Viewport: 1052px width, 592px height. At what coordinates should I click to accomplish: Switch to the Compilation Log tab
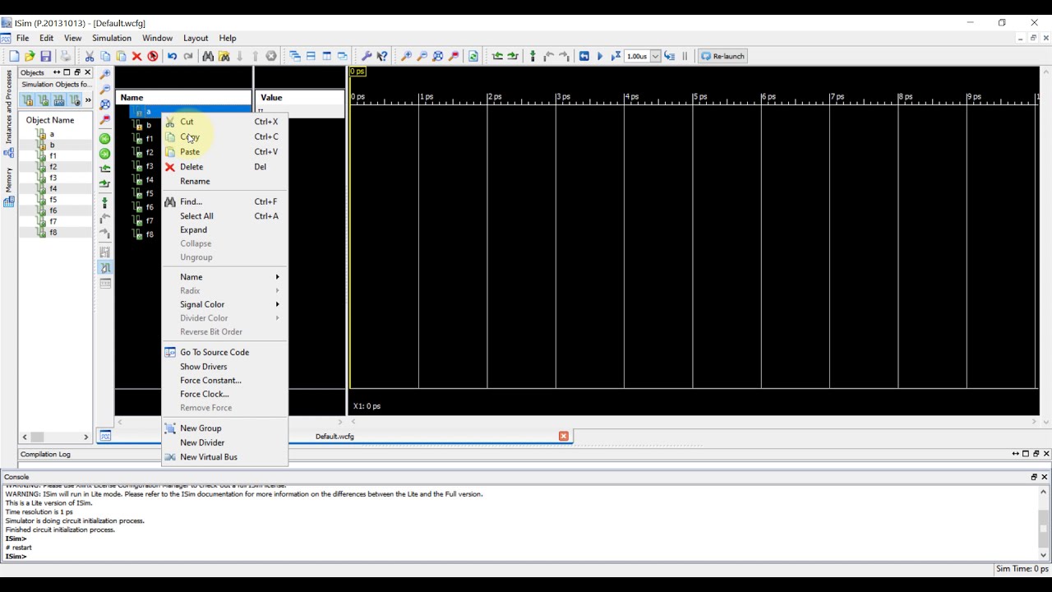coord(45,454)
